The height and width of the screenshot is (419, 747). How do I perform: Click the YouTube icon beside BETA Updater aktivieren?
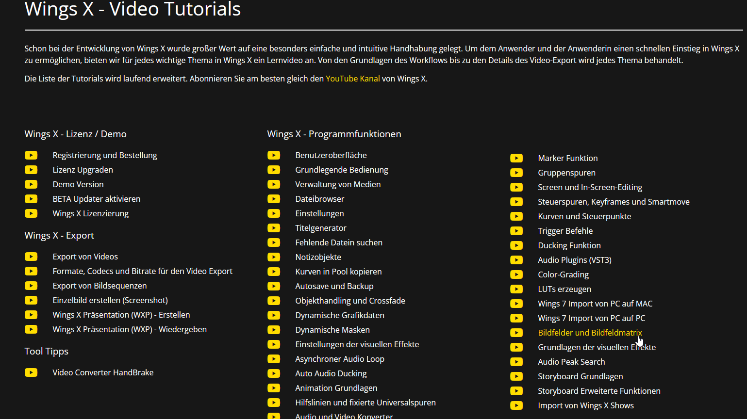coord(31,199)
